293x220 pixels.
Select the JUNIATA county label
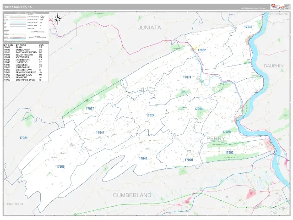click(150, 27)
